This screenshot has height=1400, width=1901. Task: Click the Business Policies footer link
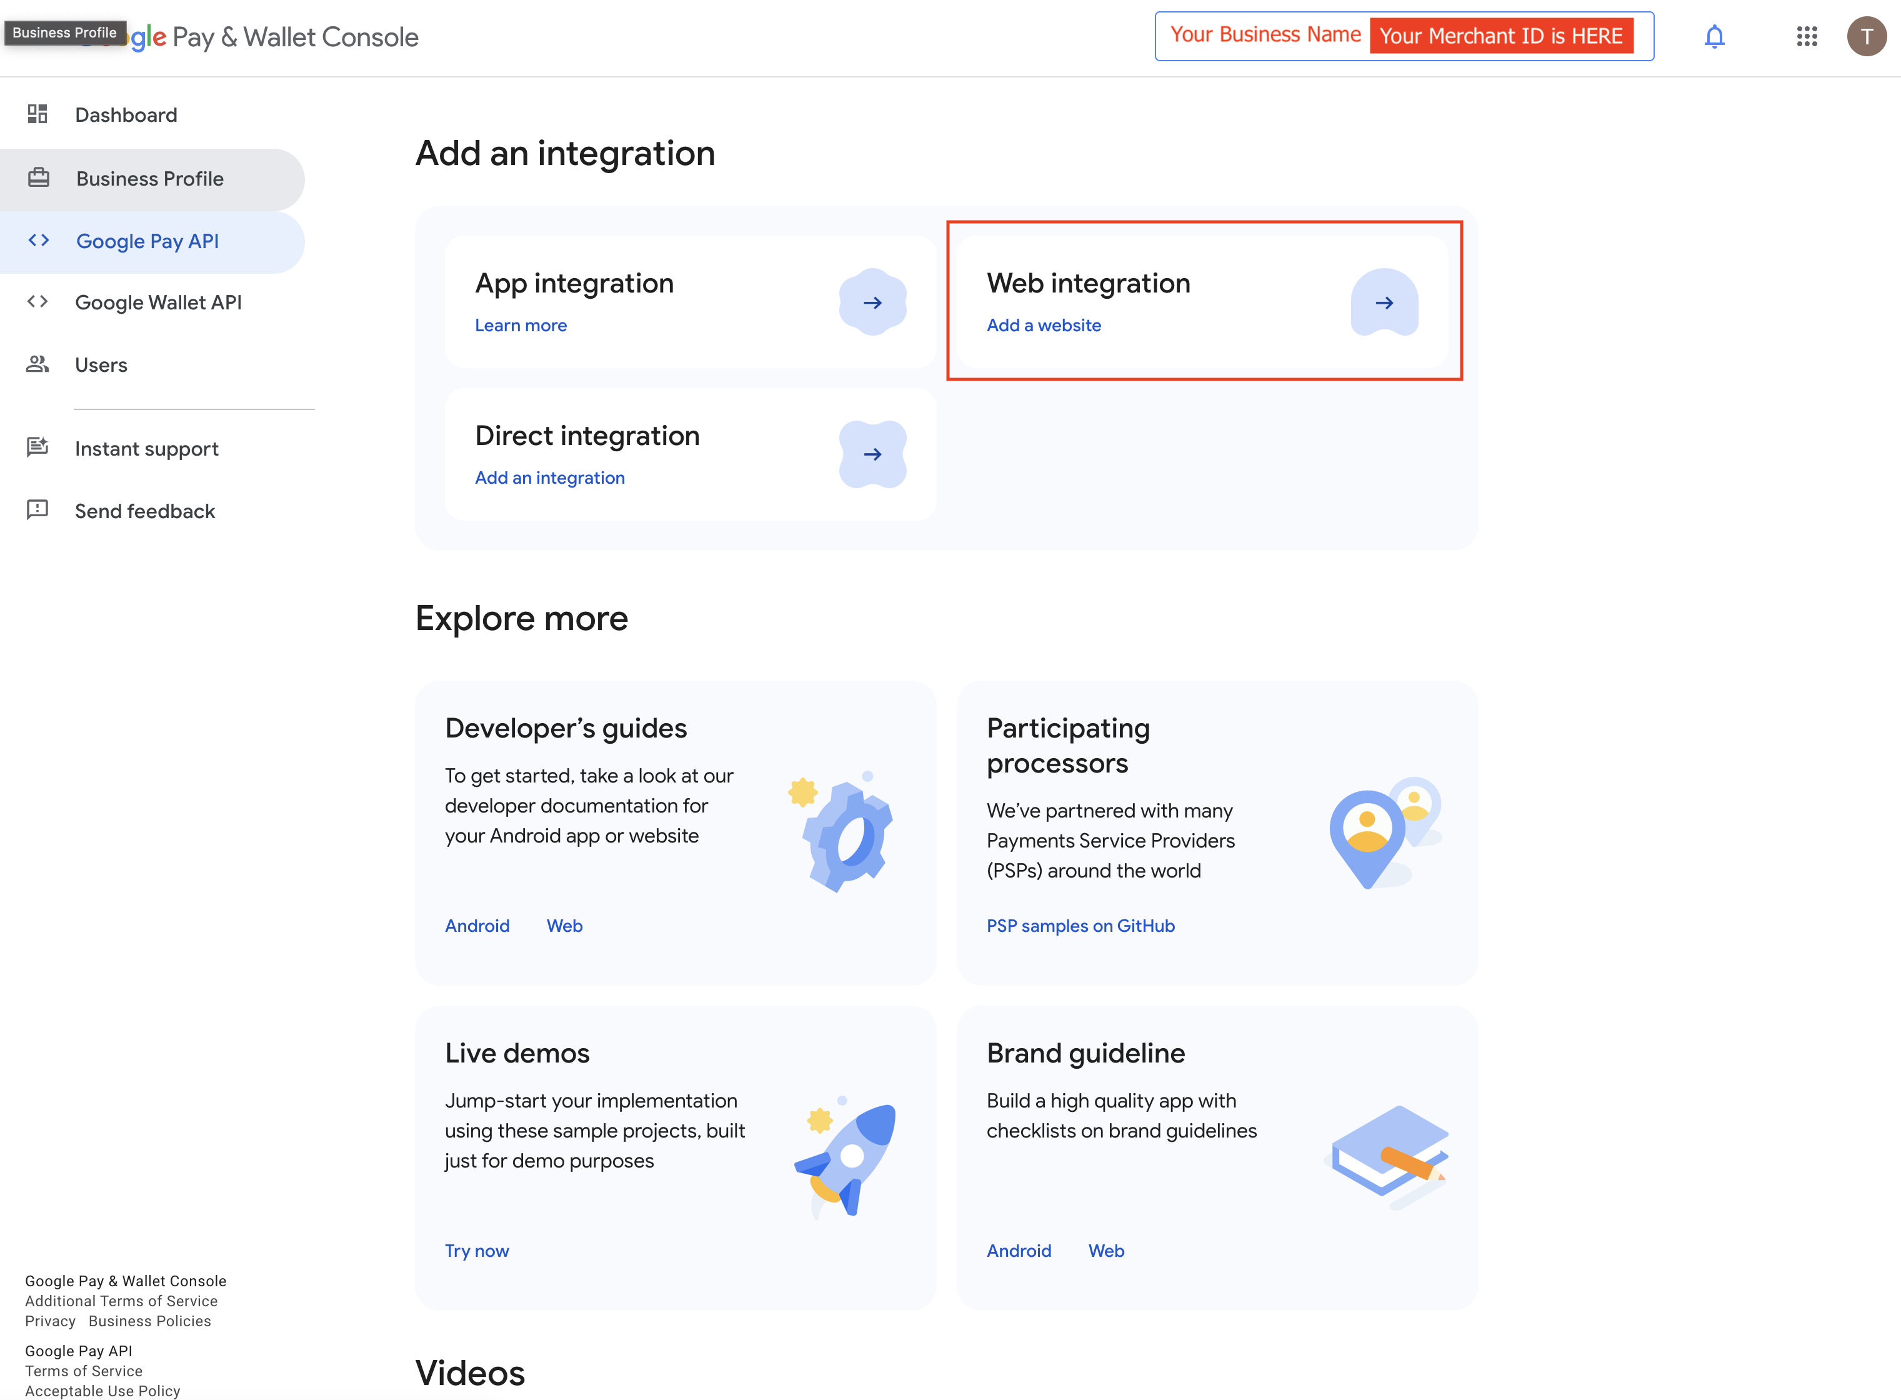coord(150,1321)
